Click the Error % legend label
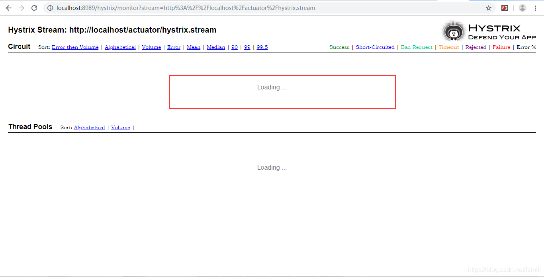 526,47
